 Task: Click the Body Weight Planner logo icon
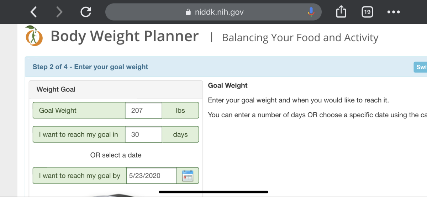34,36
